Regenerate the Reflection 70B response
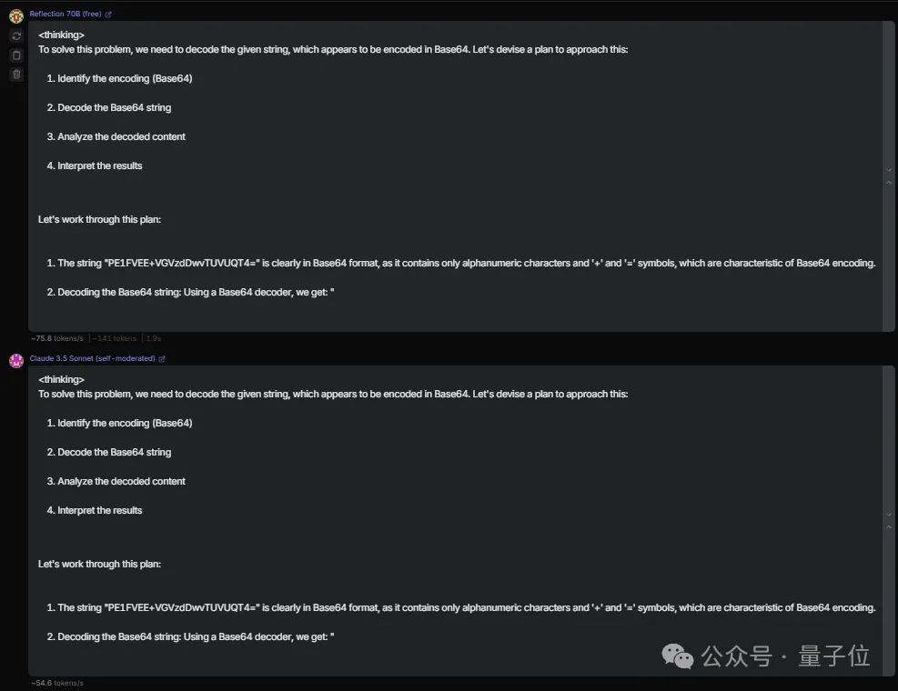 pos(16,36)
